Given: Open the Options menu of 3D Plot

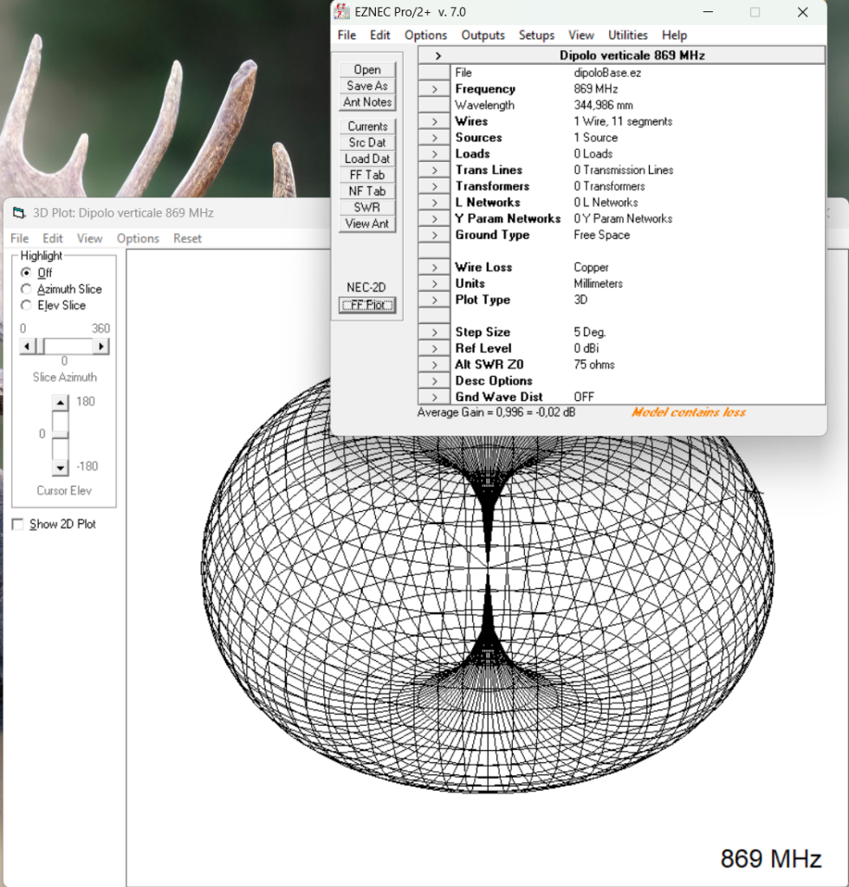Looking at the screenshot, I should 138,239.
